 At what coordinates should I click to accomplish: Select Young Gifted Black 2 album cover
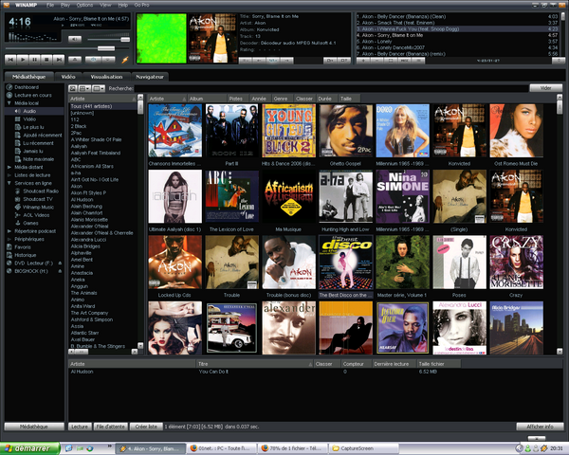(x=289, y=131)
